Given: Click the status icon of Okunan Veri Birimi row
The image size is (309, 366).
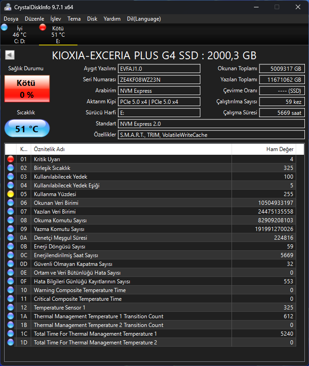Looking at the screenshot, I should tap(11, 203).
